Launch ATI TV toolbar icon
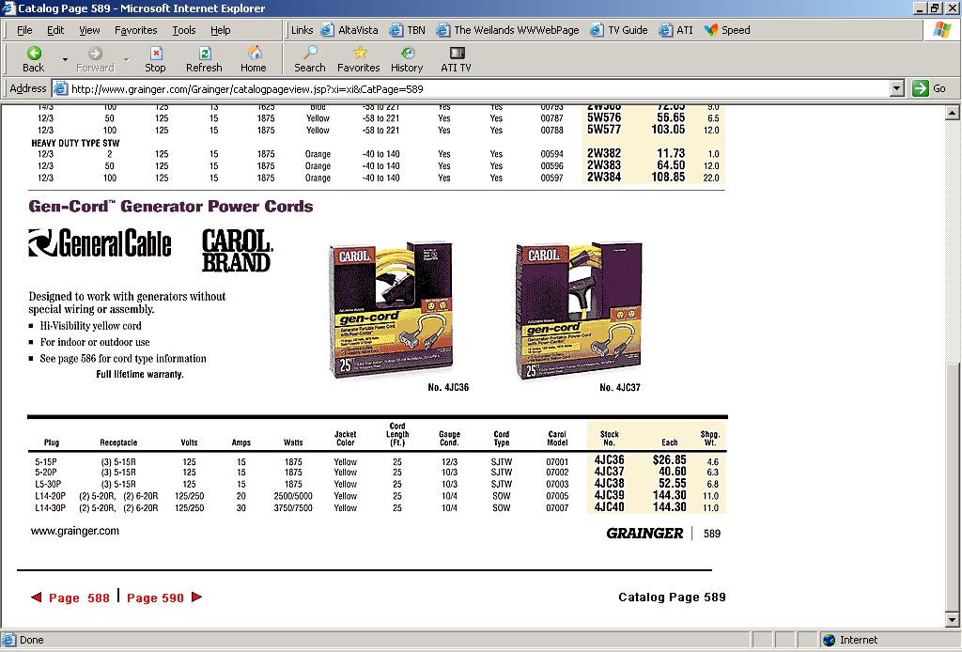 click(458, 54)
